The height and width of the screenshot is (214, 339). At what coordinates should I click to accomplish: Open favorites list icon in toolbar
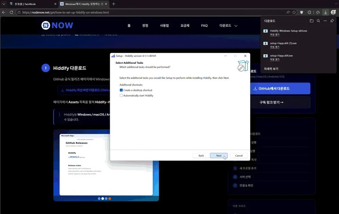point(318,12)
